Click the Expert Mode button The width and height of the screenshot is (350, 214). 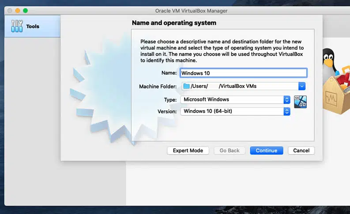[188, 150]
